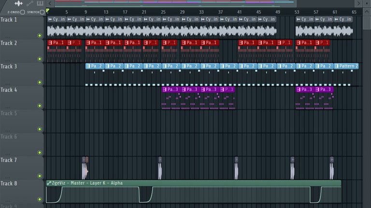Image resolution: width=371 pixels, height=208 pixels.
Task: Mute Track 8 with its green toggle
Action: pos(40,199)
